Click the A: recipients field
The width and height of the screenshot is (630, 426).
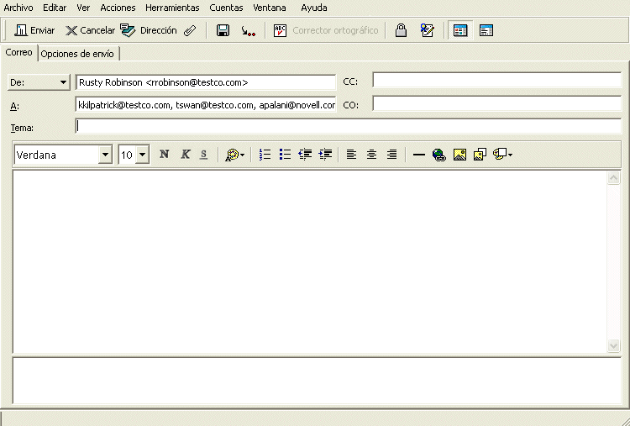(x=205, y=105)
